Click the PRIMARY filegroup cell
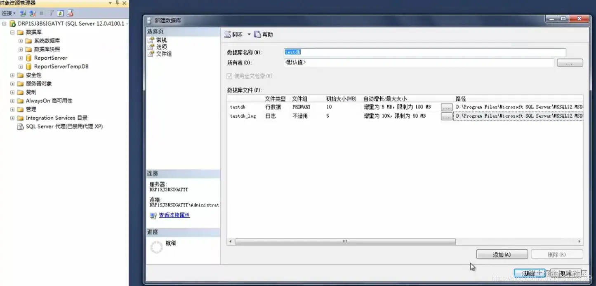 tap(307, 107)
